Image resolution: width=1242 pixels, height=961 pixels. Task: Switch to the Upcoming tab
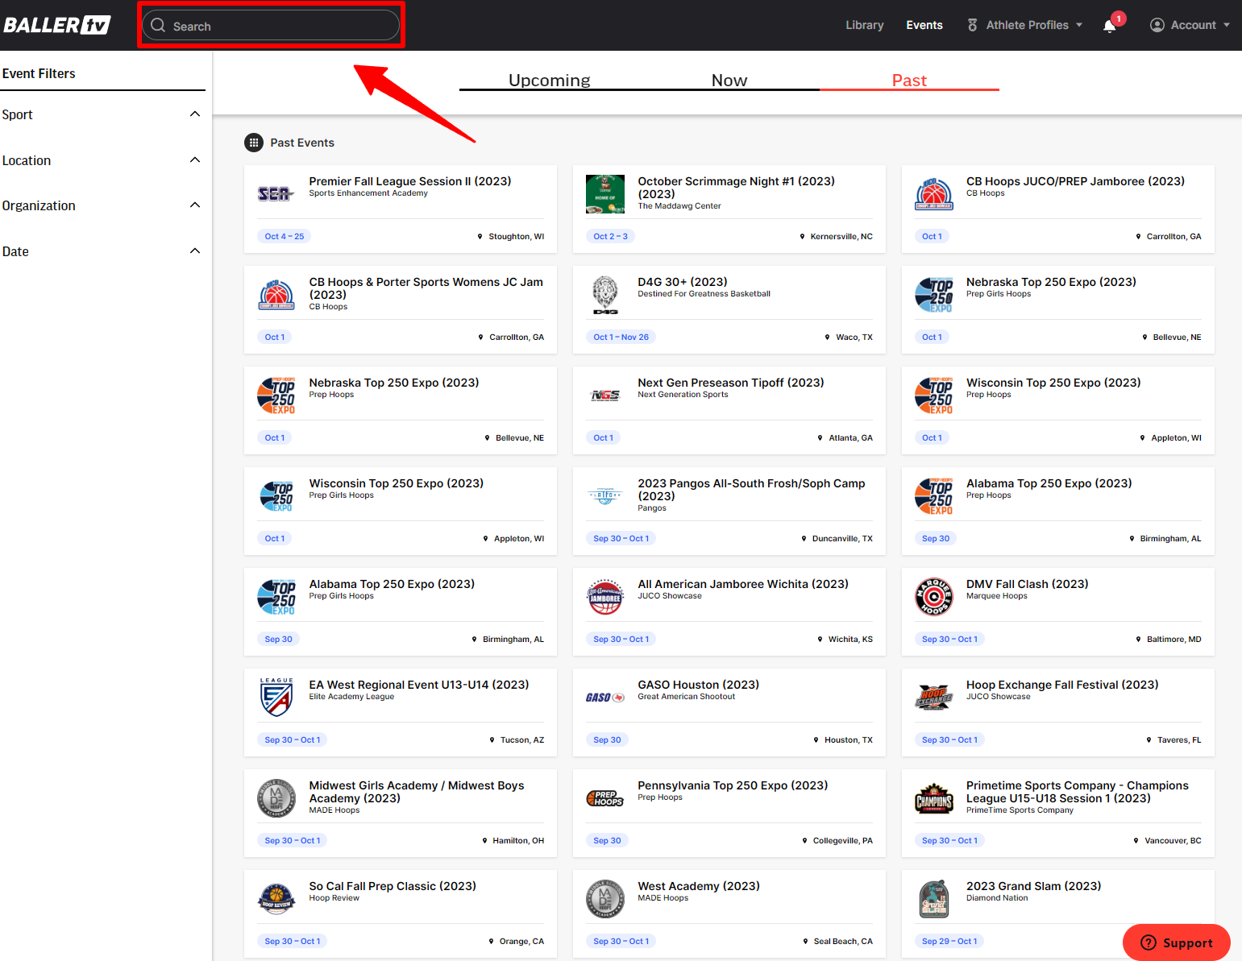point(550,80)
